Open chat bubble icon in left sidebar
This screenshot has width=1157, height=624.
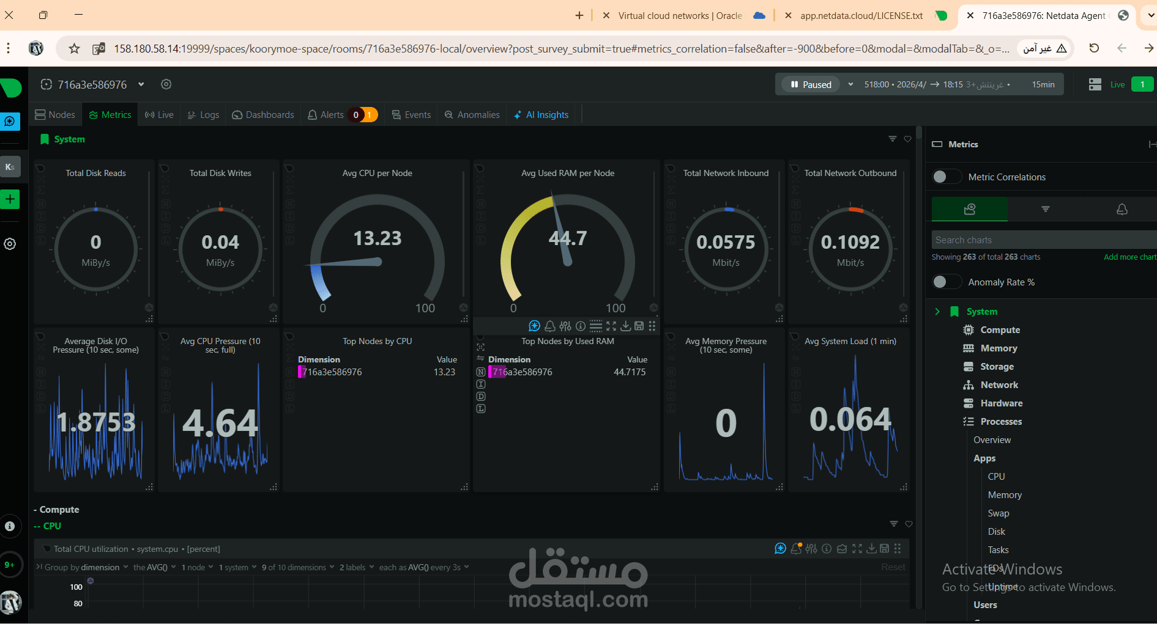pos(10,122)
